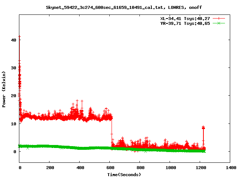
Task: Click the red drop-off at 615 seconds
Action: click(112, 132)
